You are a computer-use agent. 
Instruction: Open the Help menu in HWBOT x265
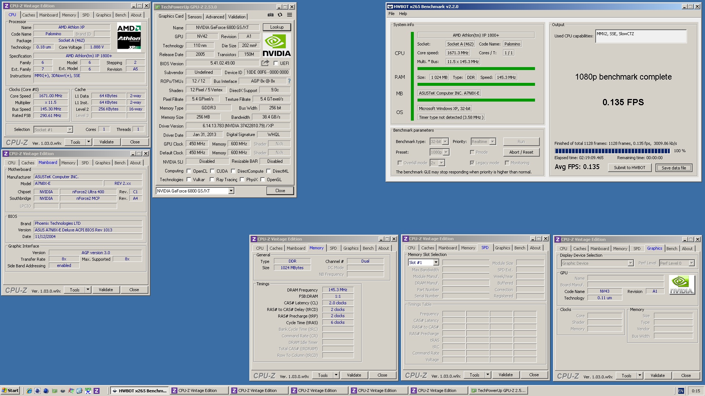click(x=403, y=14)
